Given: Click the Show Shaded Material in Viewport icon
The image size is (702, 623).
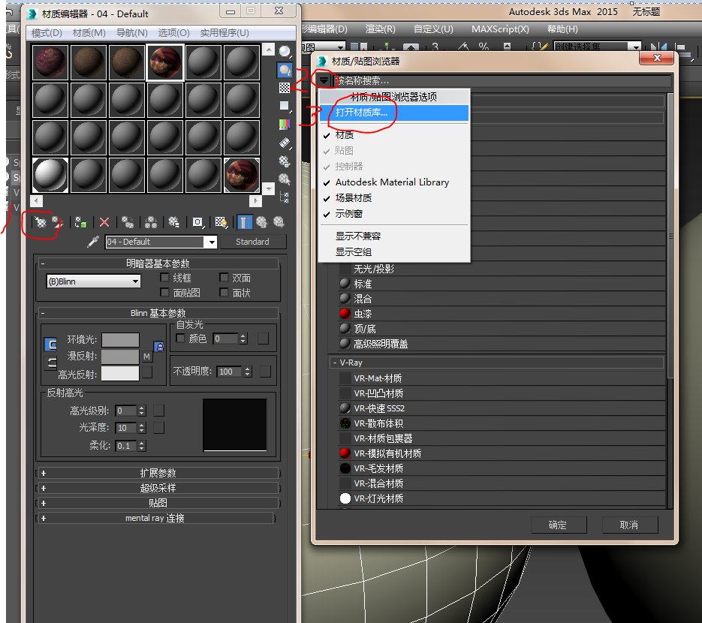Looking at the screenshot, I should pos(221,222).
